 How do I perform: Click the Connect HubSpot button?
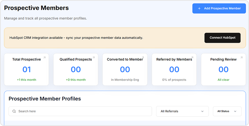[x=222, y=38]
